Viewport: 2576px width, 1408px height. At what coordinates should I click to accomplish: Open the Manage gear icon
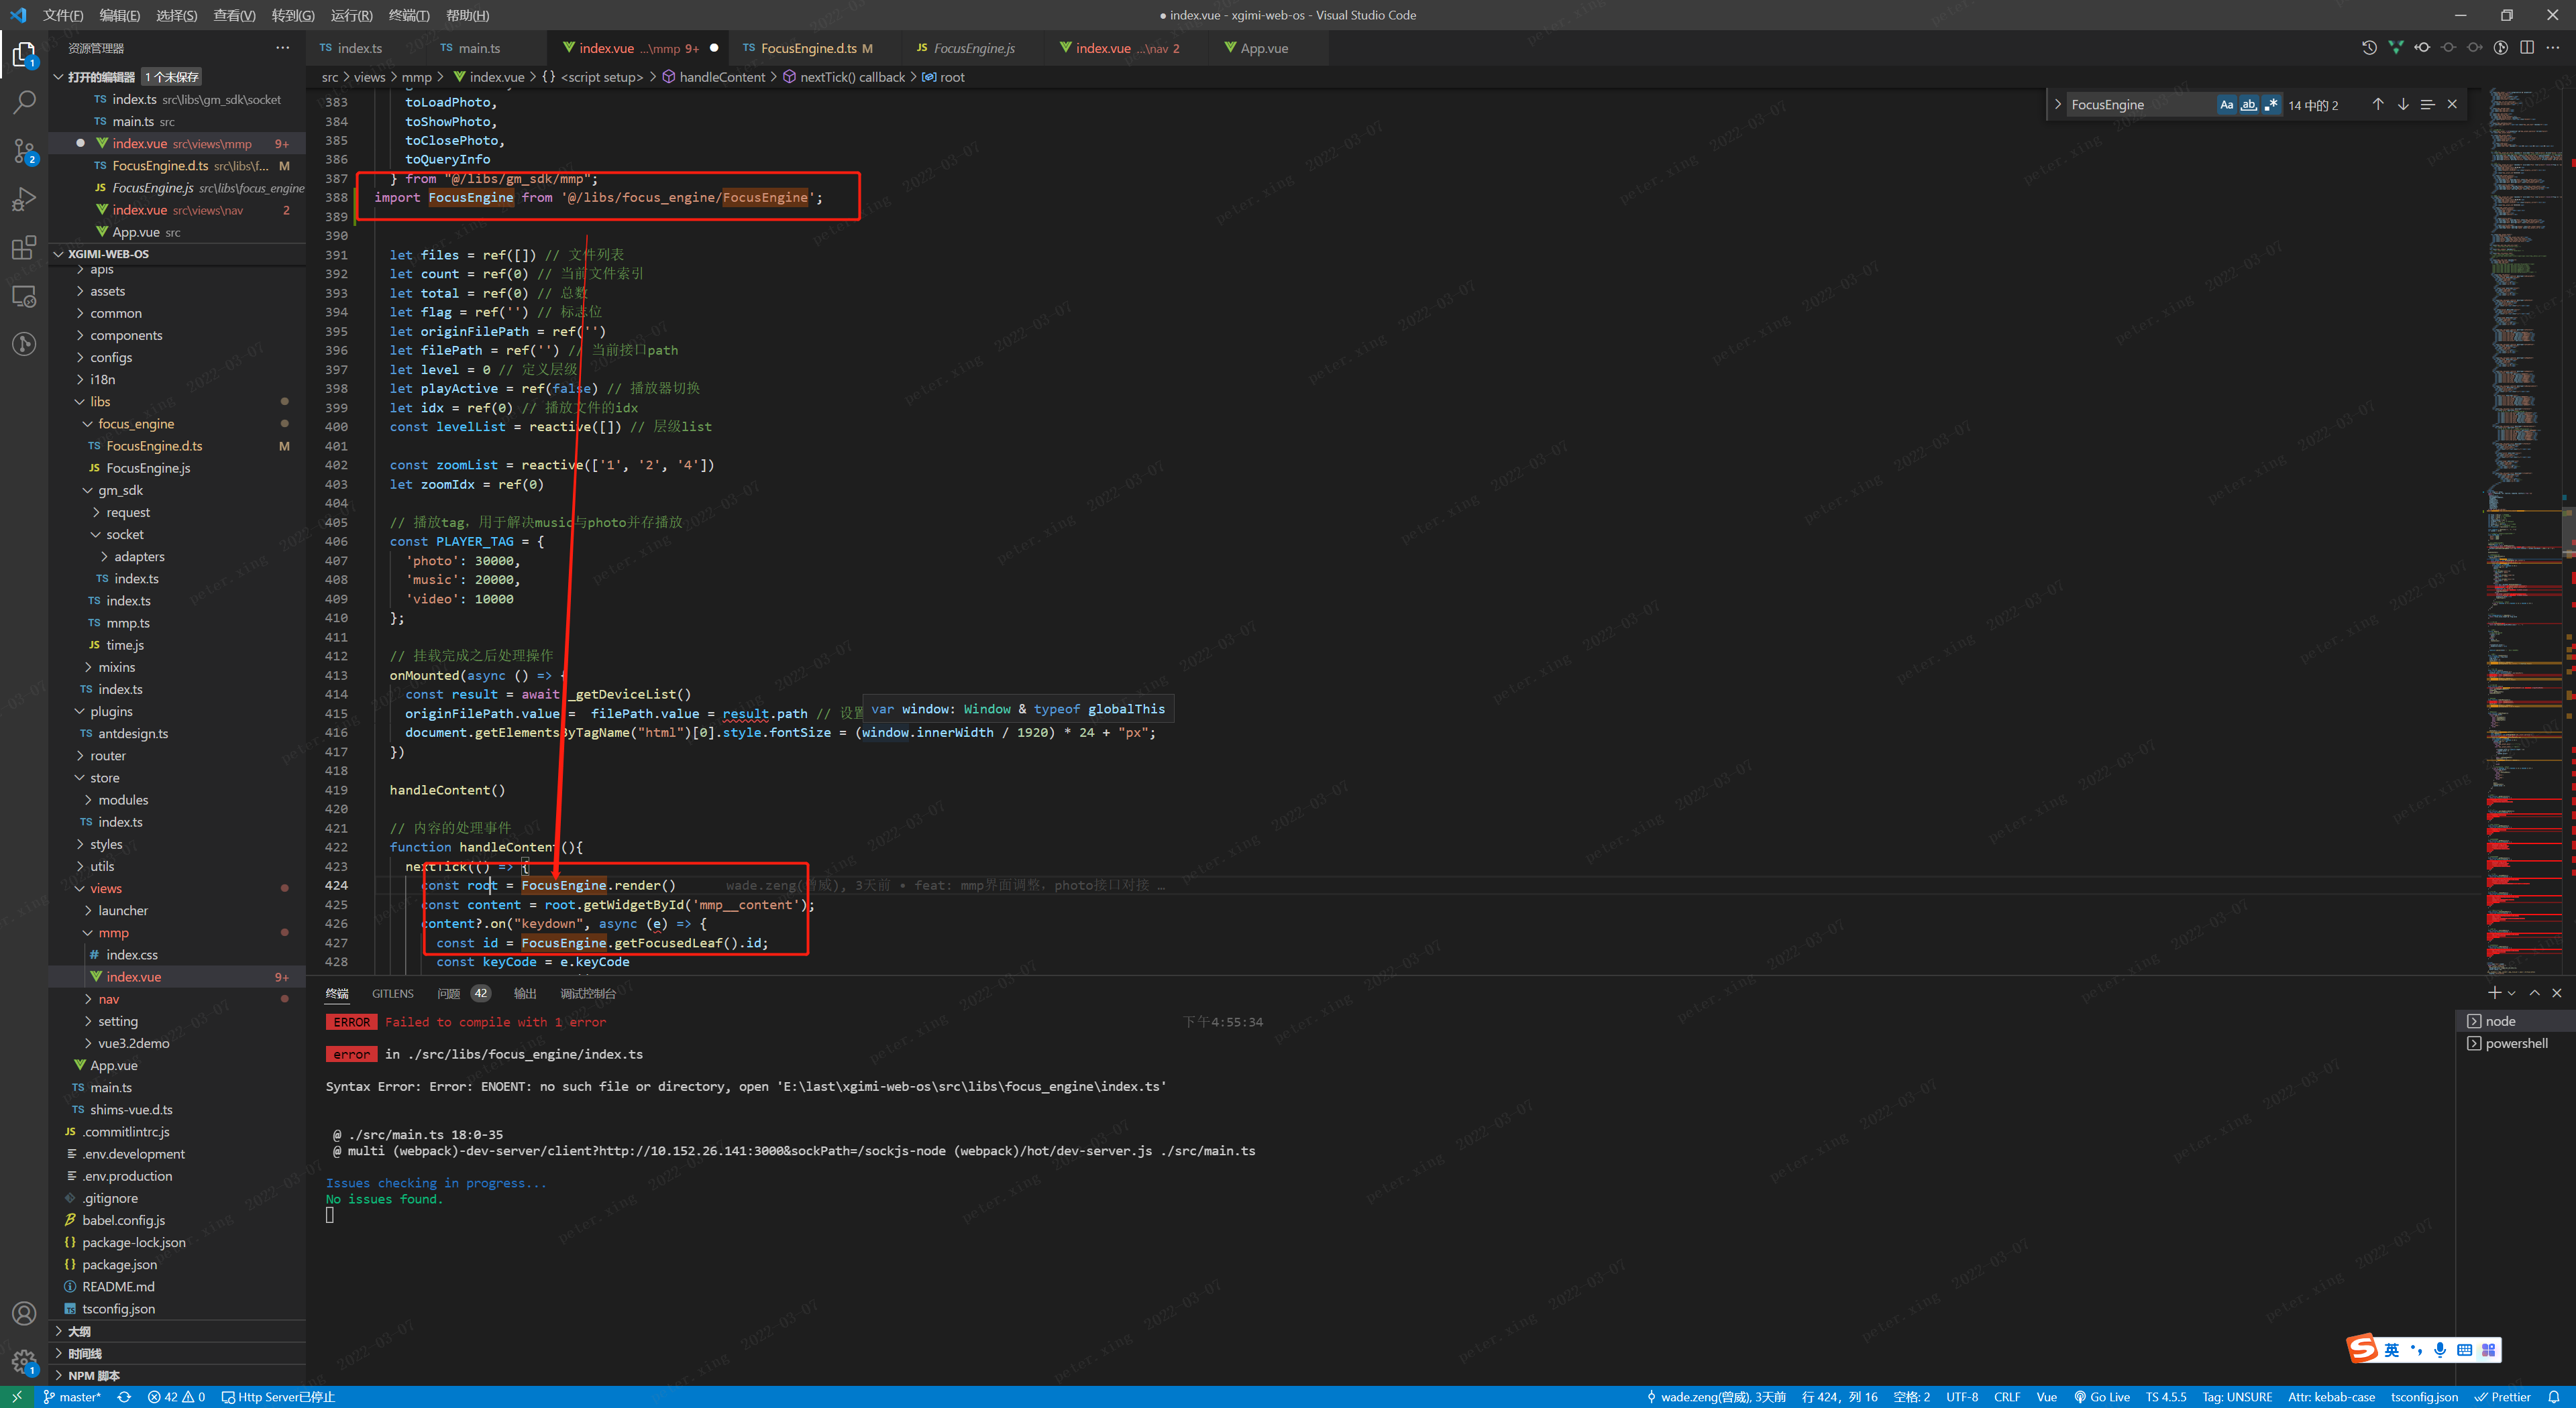pos(24,1361)
